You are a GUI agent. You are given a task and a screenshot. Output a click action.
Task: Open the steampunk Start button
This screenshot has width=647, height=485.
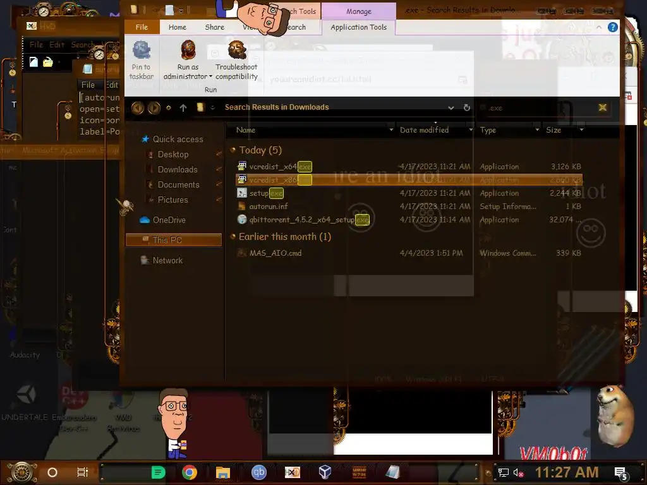[22, 472]
